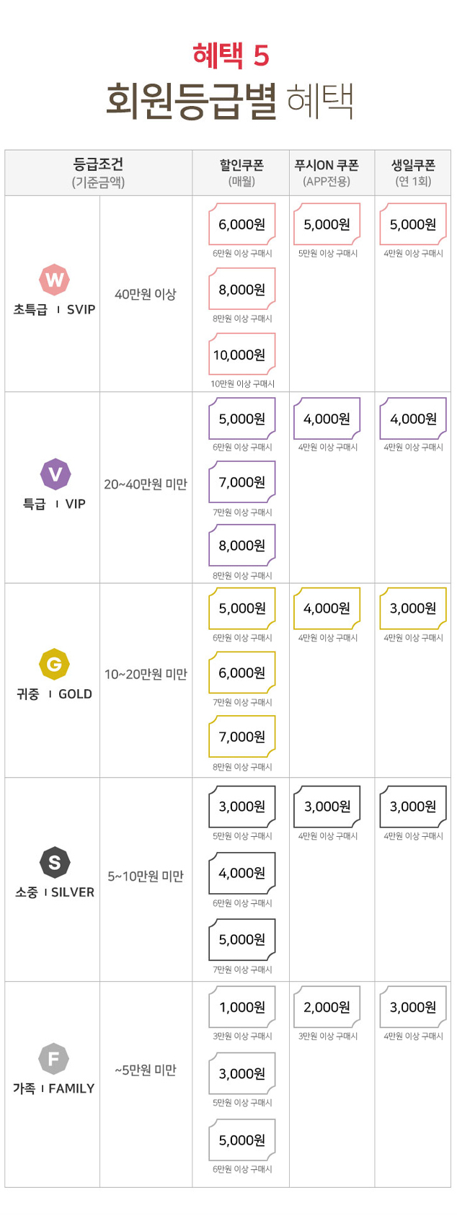Image resolution: width=457 pixels, height=1216 pixels.
Task: Select the SVIP 8,000원 discount coupon
Action: tap(242, 290)
